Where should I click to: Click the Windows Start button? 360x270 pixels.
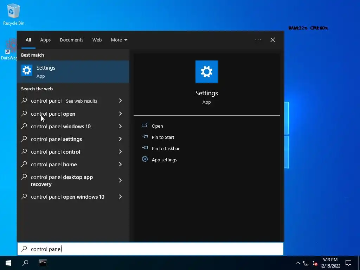[8, 263]
